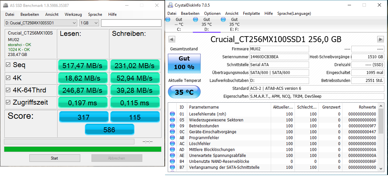This screenshot has width=388, height=176.
Task: Select the D: drive status orb
Action: (x=195, y=19)
